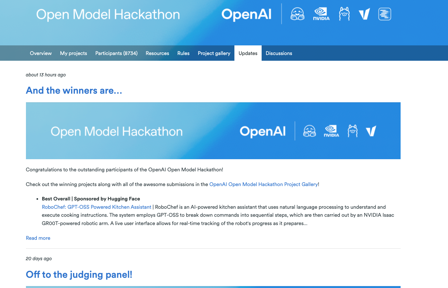This screenshot has width=448, height=288.
Task: Open the Resources tab
Action: coord(157,53)
